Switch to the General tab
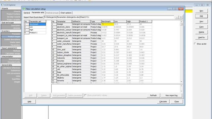The height and width of the screenshot is (119, 212). [x=26, y=13]
